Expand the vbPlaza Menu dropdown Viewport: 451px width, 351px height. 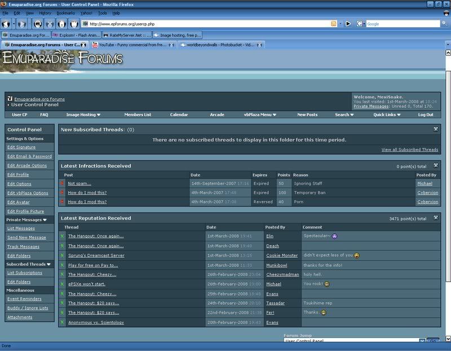(275, 115)
